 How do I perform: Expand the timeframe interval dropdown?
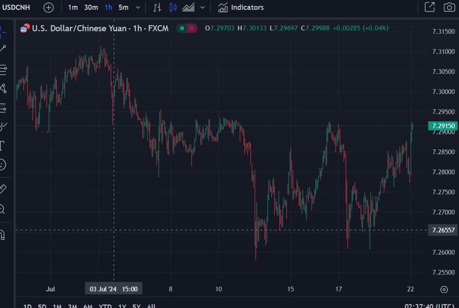pos(137,7)
